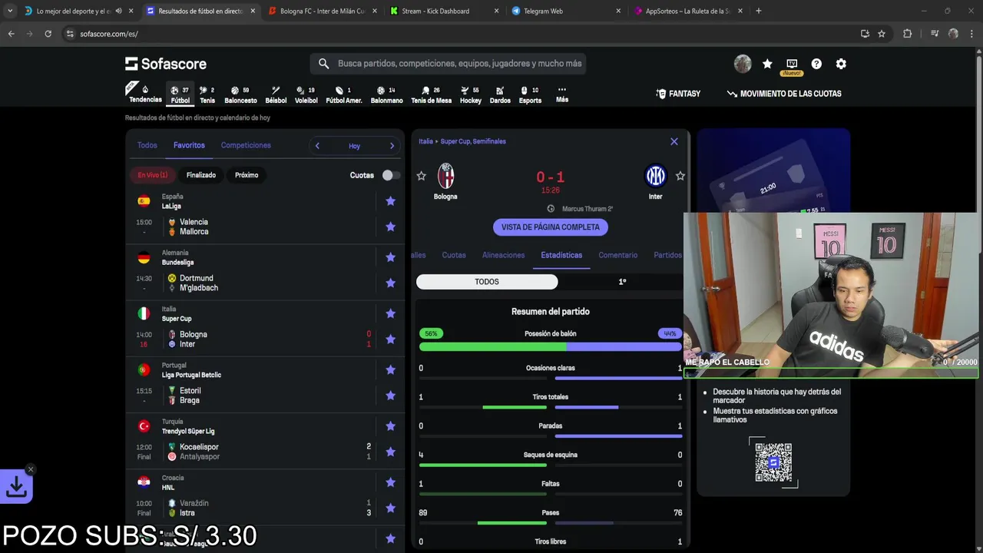Open the Hoy date picker
Viewport: 983px width, 553px height.
coord(354,146)
